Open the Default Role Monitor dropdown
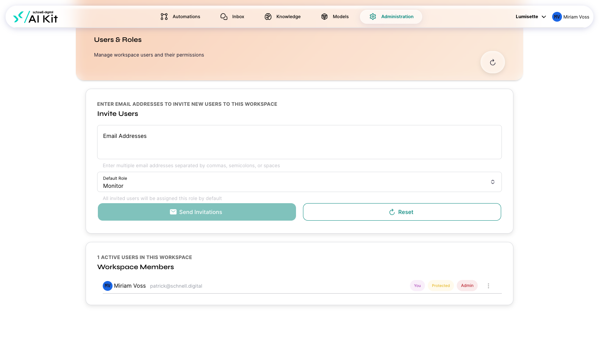599x354 pixels. coord(299,182)
